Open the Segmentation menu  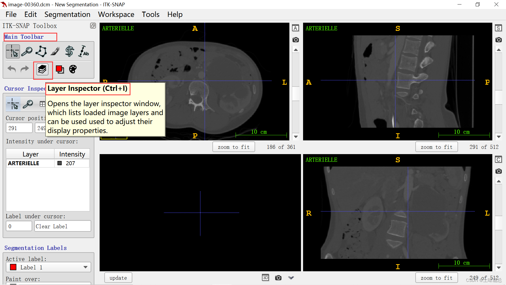(x=67, y=15)
